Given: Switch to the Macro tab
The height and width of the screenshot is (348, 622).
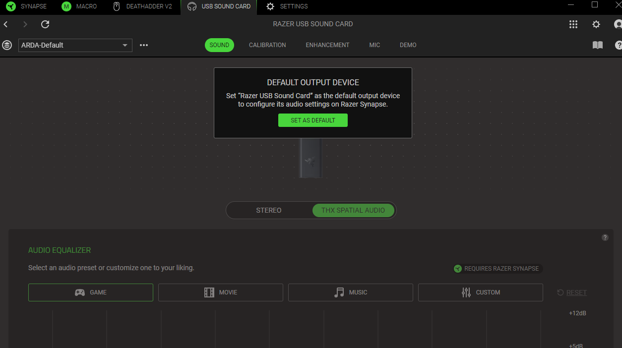Looking at the screenshot, I should [x=80, y=6].
